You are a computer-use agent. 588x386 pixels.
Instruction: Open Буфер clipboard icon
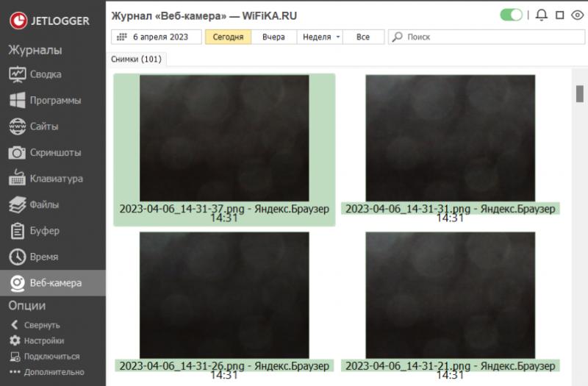(18, 231)
